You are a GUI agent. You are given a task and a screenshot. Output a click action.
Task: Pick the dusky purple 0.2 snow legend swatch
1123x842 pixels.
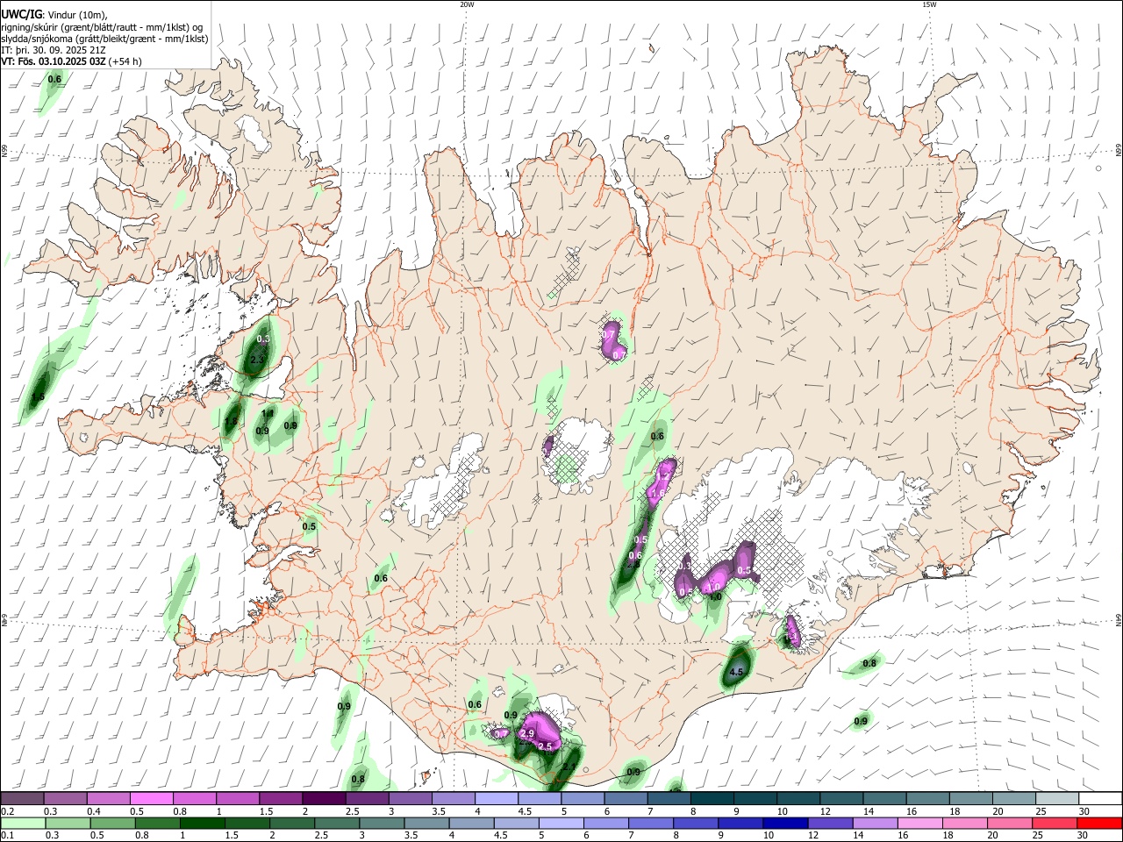(22, 799)
